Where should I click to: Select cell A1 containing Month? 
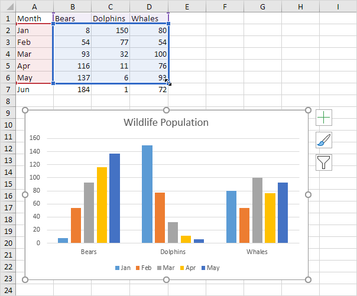[x=34, y=18]
